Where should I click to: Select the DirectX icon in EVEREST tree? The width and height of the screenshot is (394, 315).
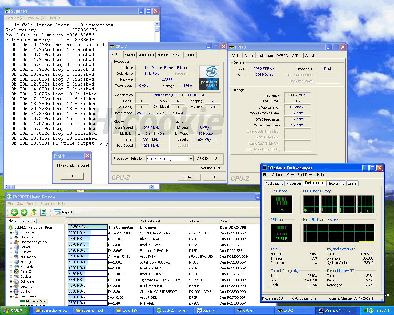(x=17, y=272)
